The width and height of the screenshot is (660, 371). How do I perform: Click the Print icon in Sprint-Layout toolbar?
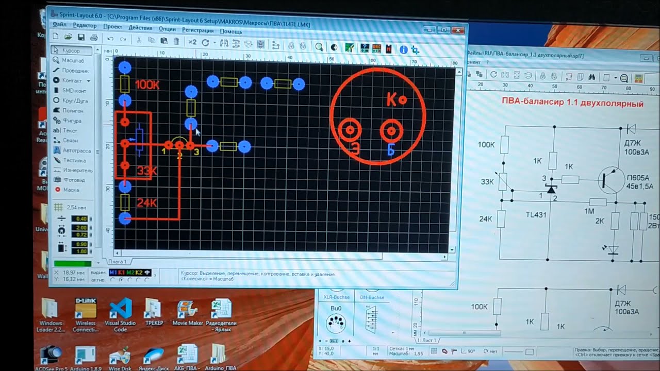point(93,38)
